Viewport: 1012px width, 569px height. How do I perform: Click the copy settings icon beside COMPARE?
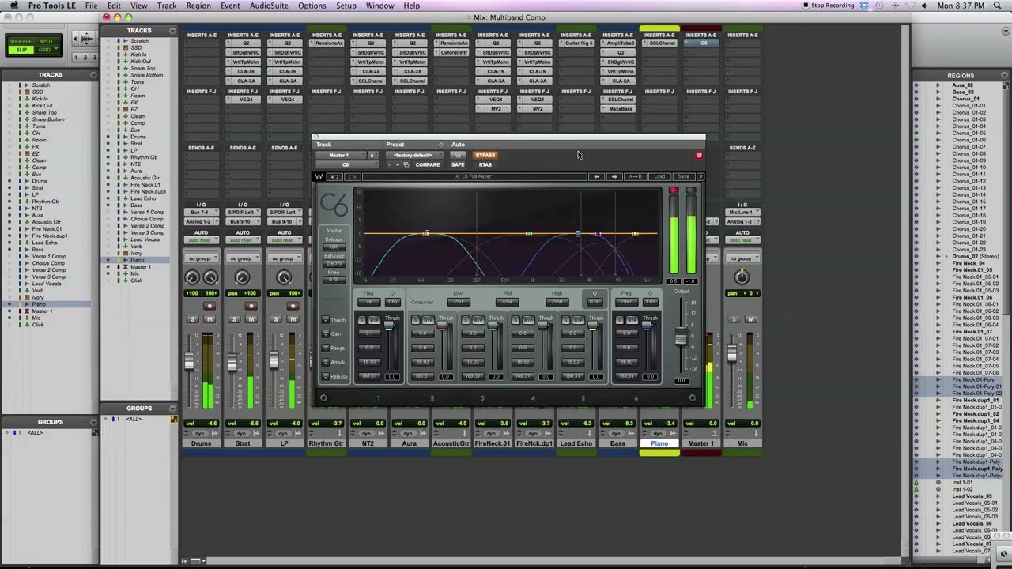[x=406, y=164]
